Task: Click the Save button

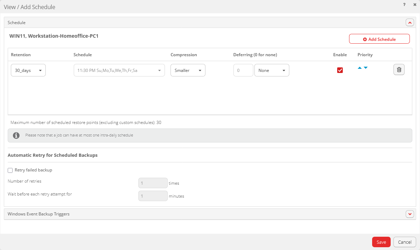Action: pos(381,242)
